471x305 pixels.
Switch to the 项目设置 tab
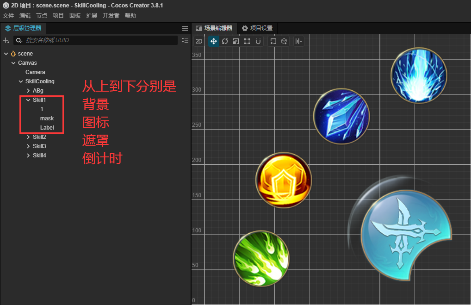257,28
